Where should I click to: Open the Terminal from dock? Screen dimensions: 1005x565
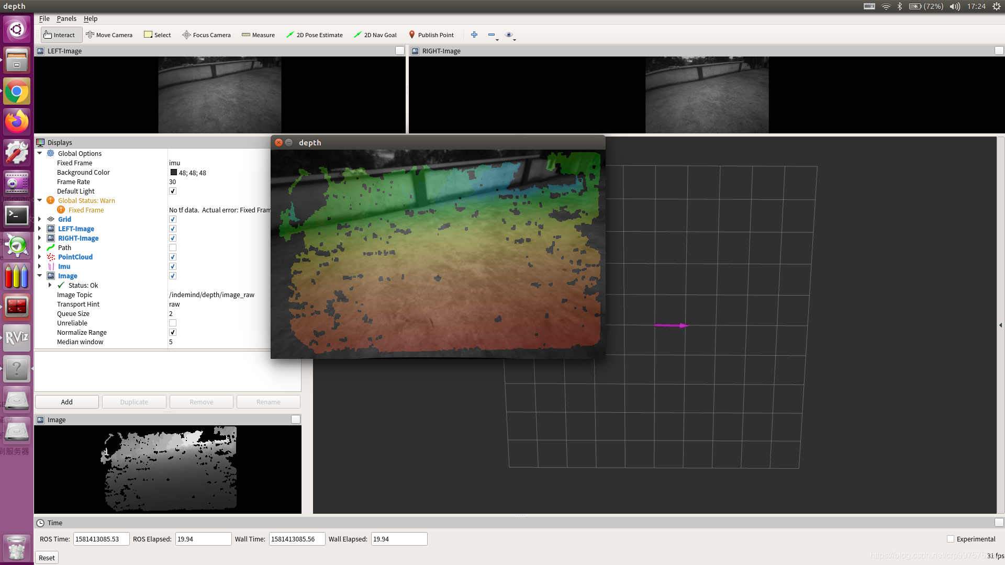coord(17,215)
